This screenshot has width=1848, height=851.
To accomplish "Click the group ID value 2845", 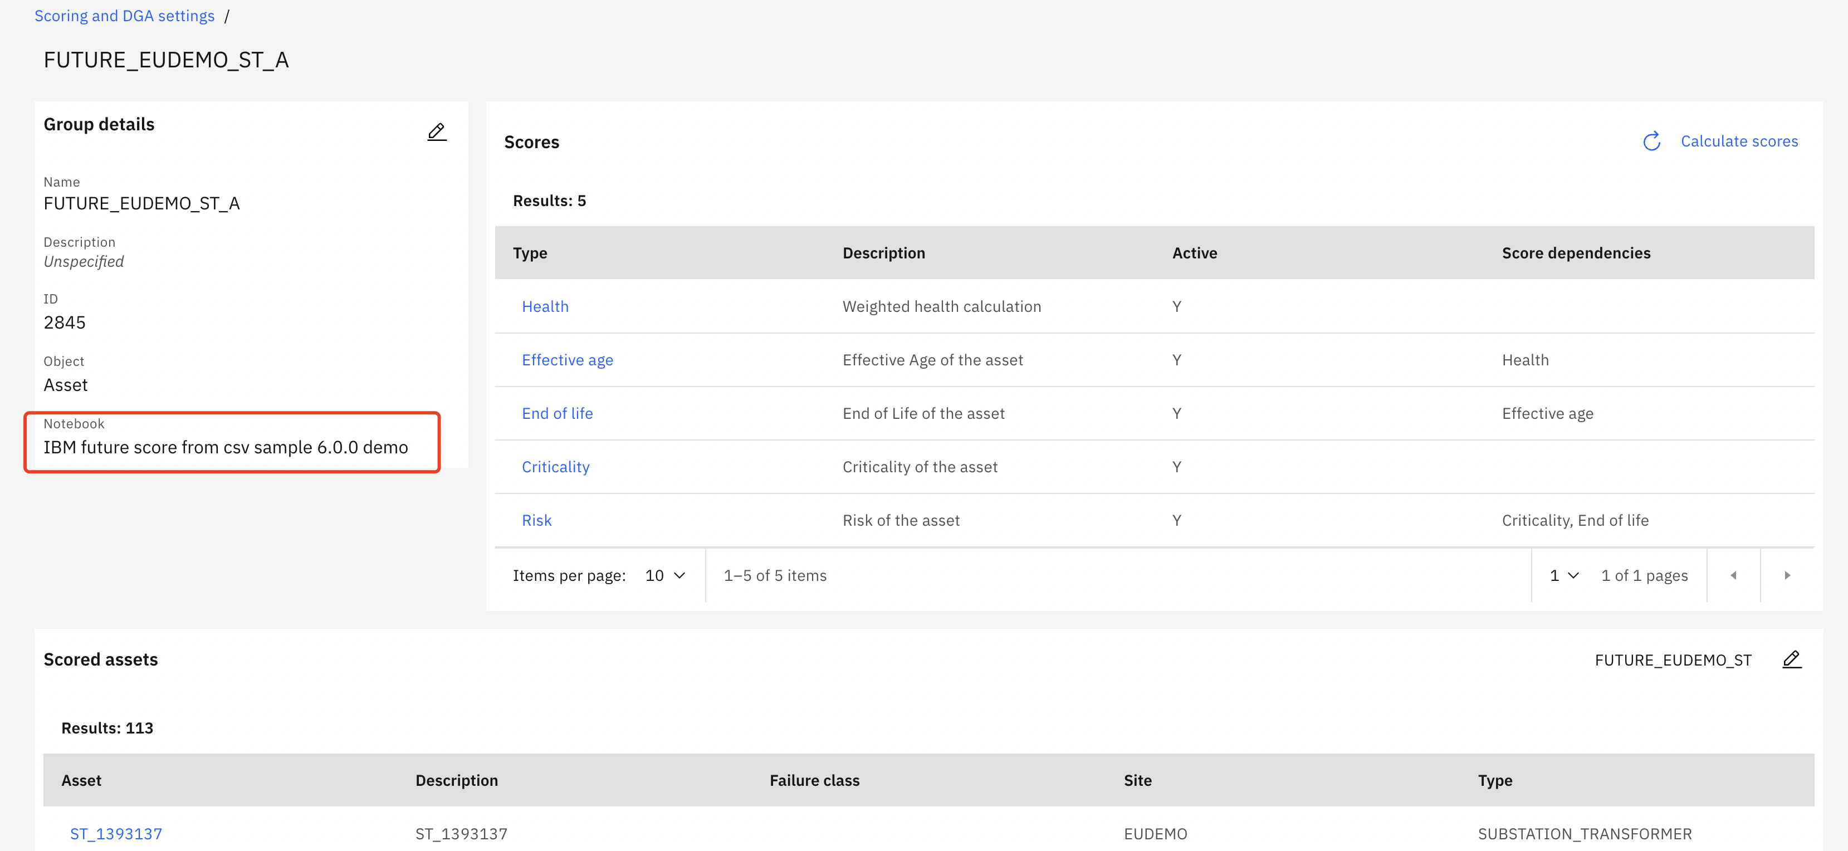I will (65, 323).
